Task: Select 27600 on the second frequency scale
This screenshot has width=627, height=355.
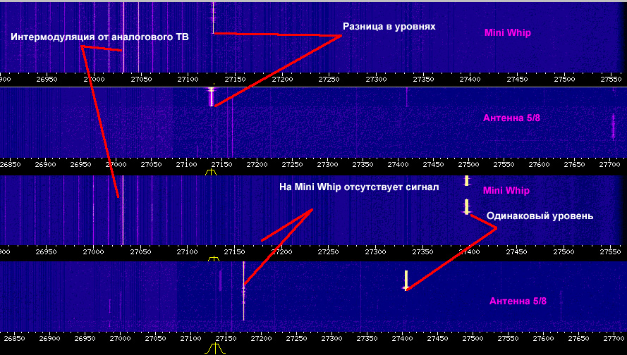Action: pyautogui.click(x=539, y=164)
